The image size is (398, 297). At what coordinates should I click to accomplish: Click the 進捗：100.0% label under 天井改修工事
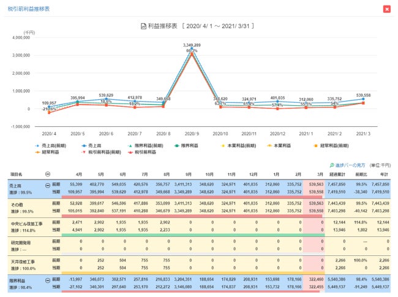tap(23, 269)
